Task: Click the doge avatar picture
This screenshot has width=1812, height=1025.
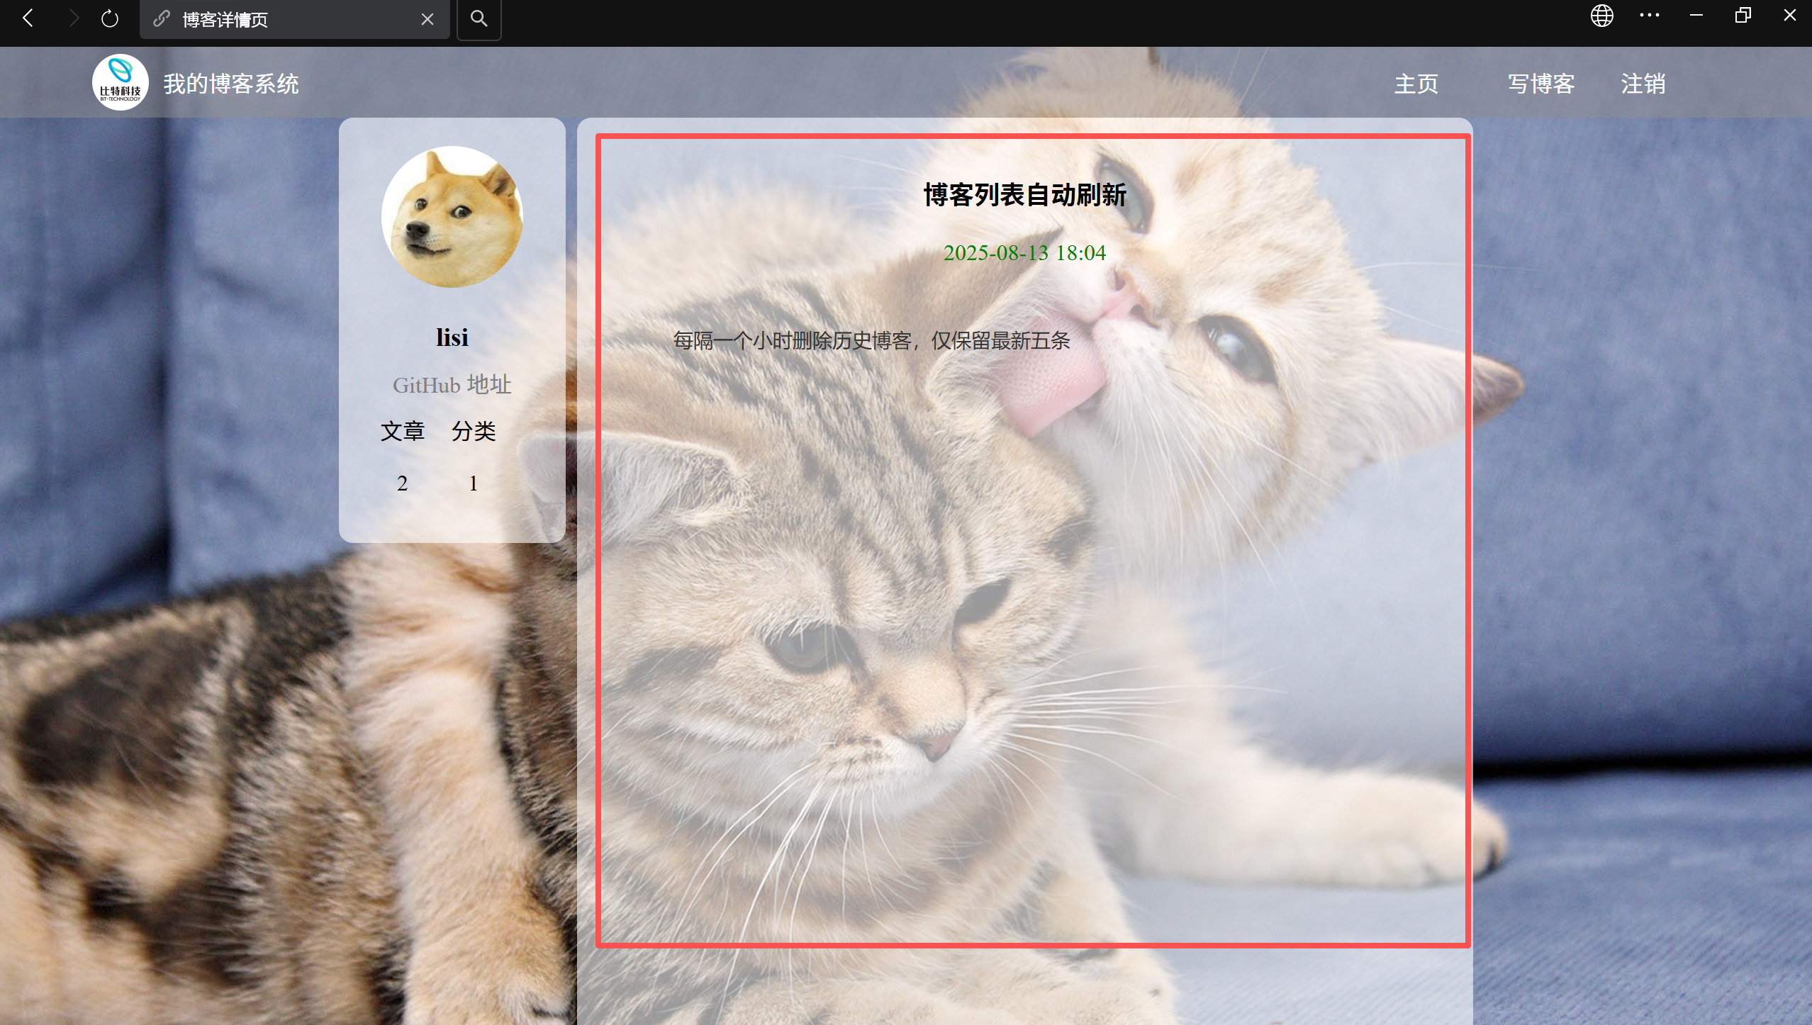Action: (452, 217)
